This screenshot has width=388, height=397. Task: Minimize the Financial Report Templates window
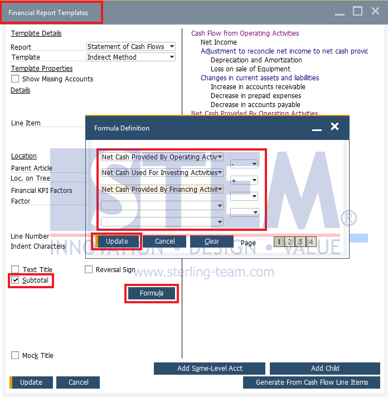[339, 14]
